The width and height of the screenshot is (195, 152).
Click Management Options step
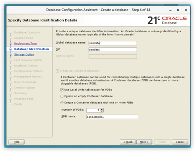(x=28, y=77)
